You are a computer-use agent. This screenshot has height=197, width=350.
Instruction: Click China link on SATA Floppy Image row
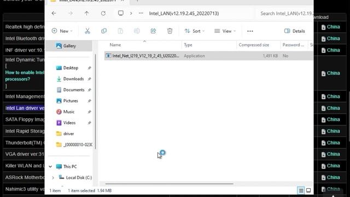coord(330,119)
